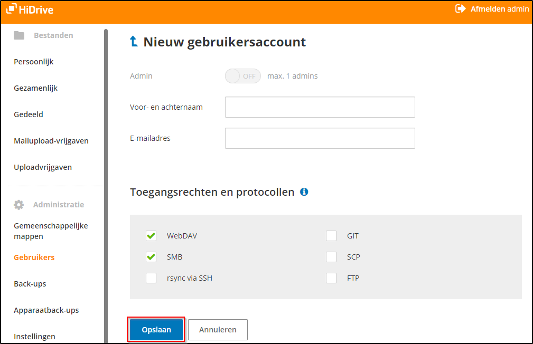Screen dimensions: 533x344
Task: Open the Gedeeld folder section
Action: [x=28, y=114]
